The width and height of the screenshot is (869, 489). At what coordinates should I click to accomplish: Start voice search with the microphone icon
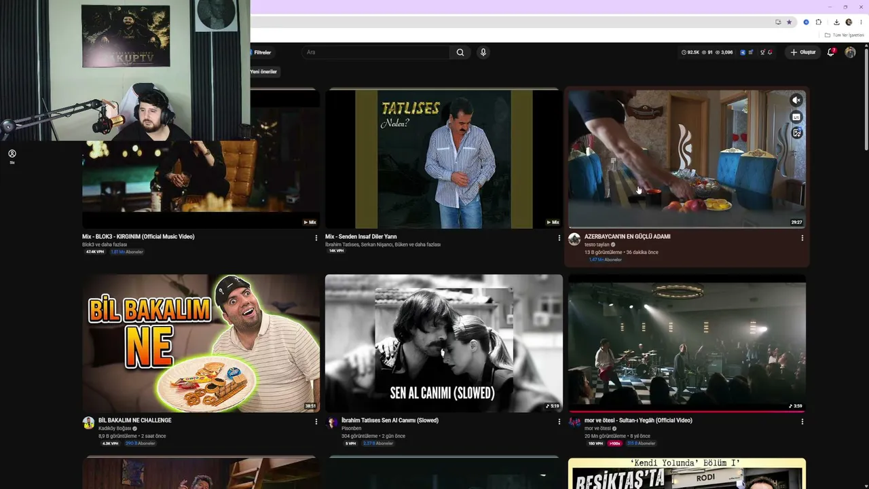coord(483,52)
